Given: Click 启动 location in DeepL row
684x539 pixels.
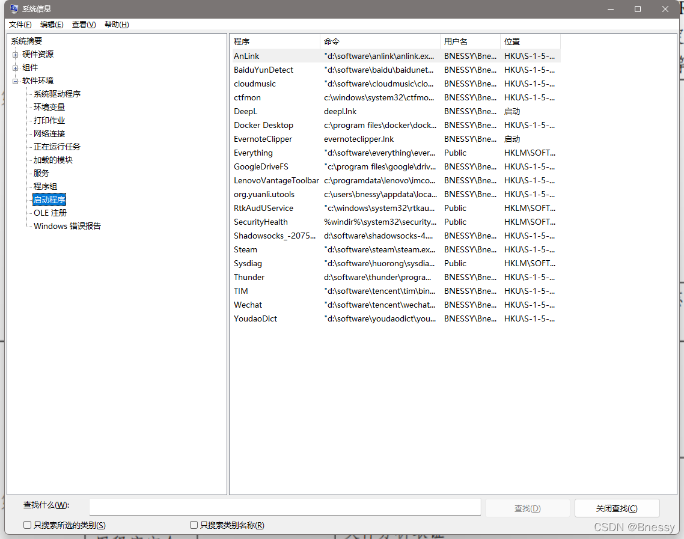Looking at the screenshot, I should click(512, 111).
